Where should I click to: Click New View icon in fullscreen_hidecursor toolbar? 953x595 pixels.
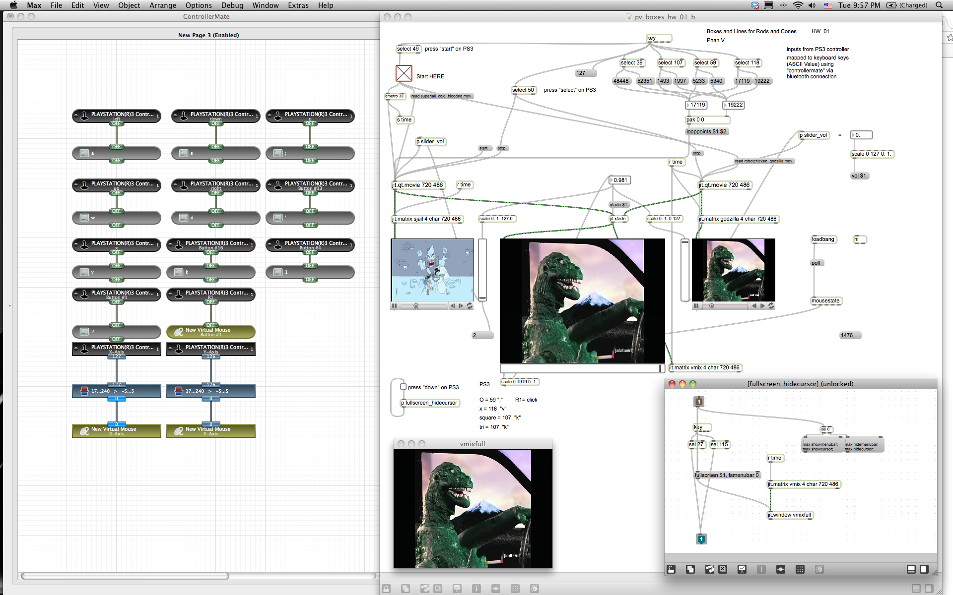pos(690,569)
